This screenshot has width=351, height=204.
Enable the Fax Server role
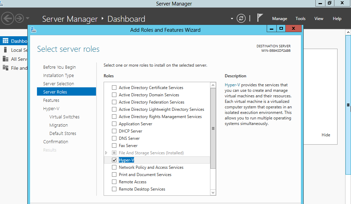[x=114, y=145]
